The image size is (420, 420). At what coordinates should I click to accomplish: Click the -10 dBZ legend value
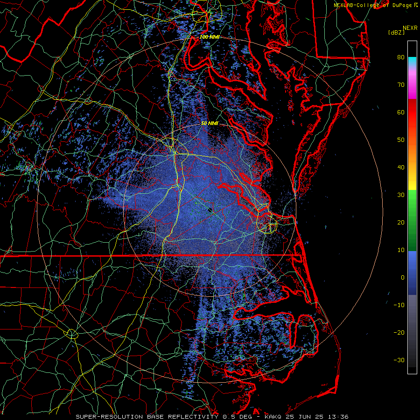pos(399,305)
